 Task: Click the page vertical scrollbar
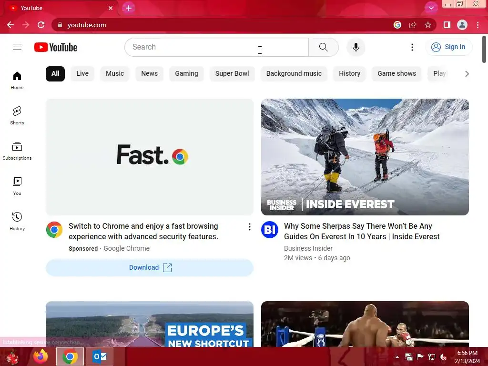(484, 49)
